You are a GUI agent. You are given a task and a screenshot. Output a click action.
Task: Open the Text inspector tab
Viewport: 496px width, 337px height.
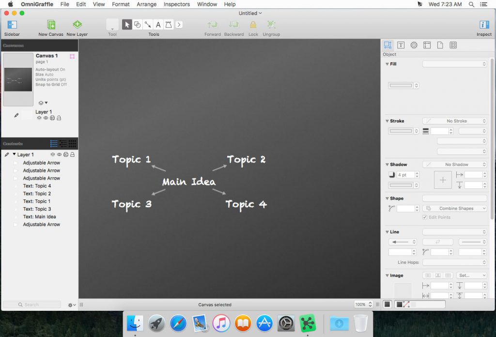click(x=401, y=45)
